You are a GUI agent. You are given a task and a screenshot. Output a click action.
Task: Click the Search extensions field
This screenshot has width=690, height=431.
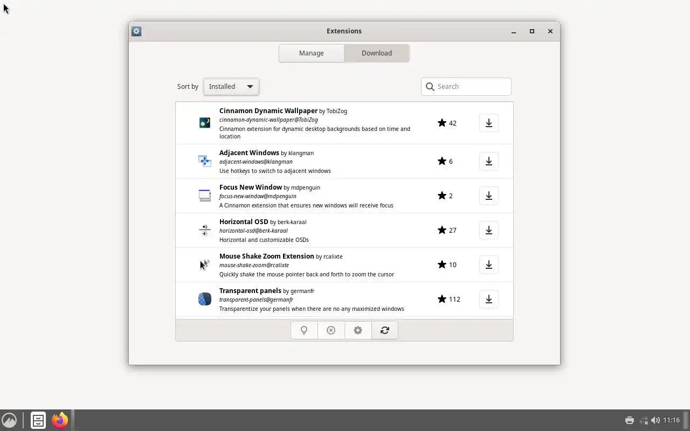coord(466,86)
